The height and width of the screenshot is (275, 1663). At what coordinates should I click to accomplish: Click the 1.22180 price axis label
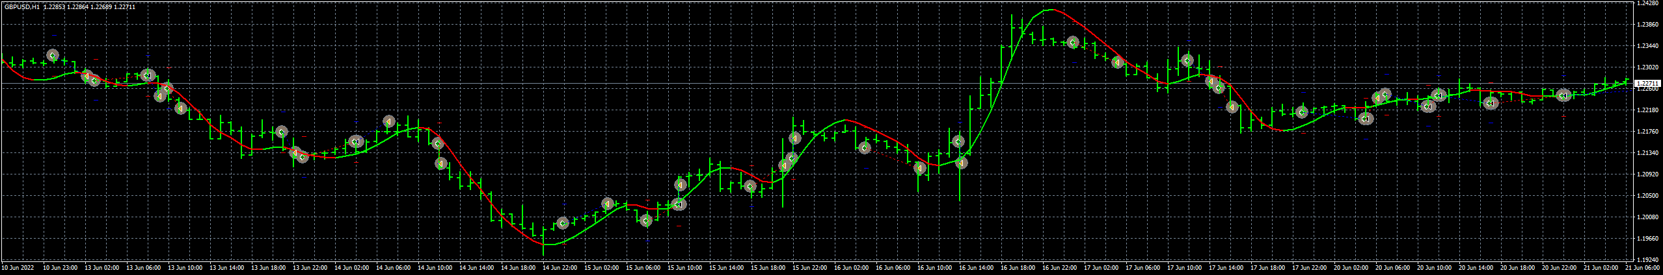pyautogui.click(x=1647, y=111)
